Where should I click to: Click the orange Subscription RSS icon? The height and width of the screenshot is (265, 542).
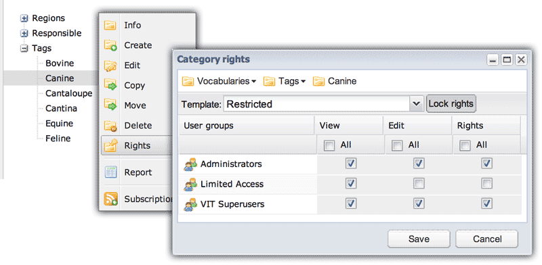coord(110,199)
